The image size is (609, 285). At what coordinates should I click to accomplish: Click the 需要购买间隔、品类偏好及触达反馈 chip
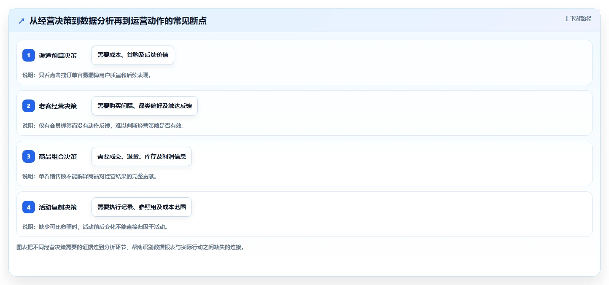point(145,106)
